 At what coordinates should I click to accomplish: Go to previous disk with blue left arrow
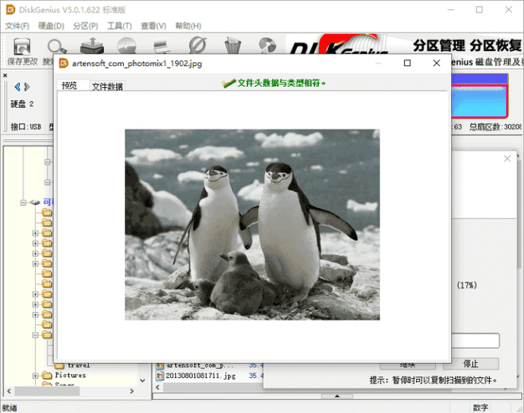click(17, 87)
